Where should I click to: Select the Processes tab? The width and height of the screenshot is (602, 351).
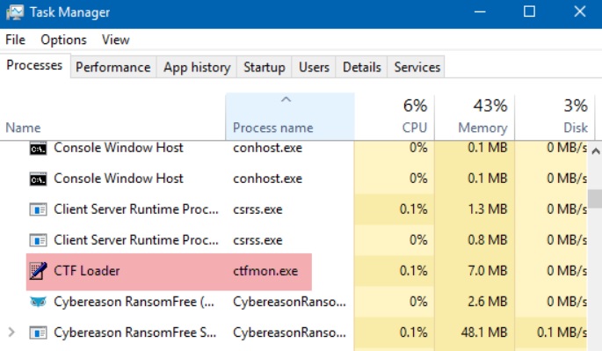(34, 65)
